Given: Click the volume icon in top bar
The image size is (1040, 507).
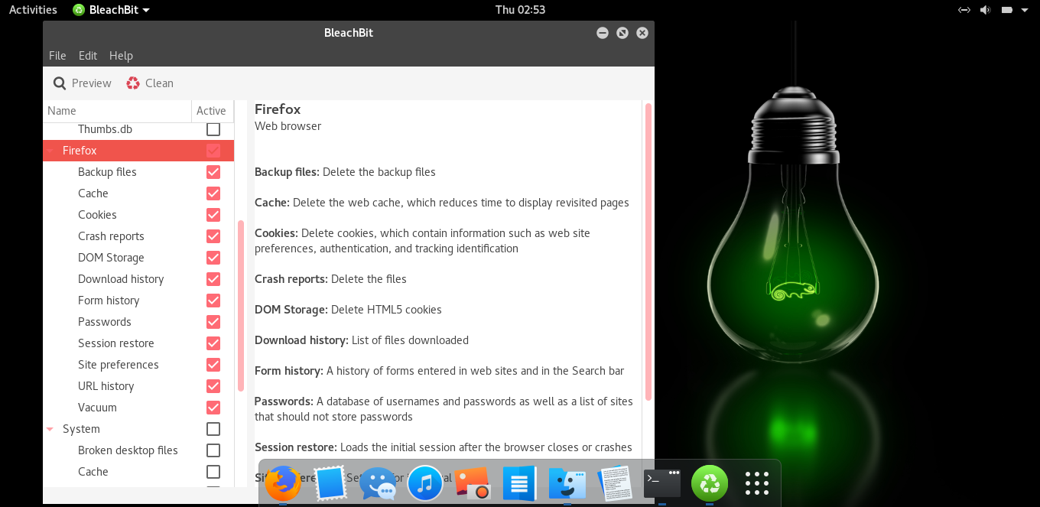Looking at the screenshot, I should pyautogui.click(x=985, y=10).
